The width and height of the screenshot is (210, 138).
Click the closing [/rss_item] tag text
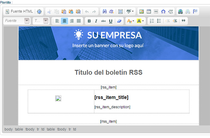[x=108, y=121]
